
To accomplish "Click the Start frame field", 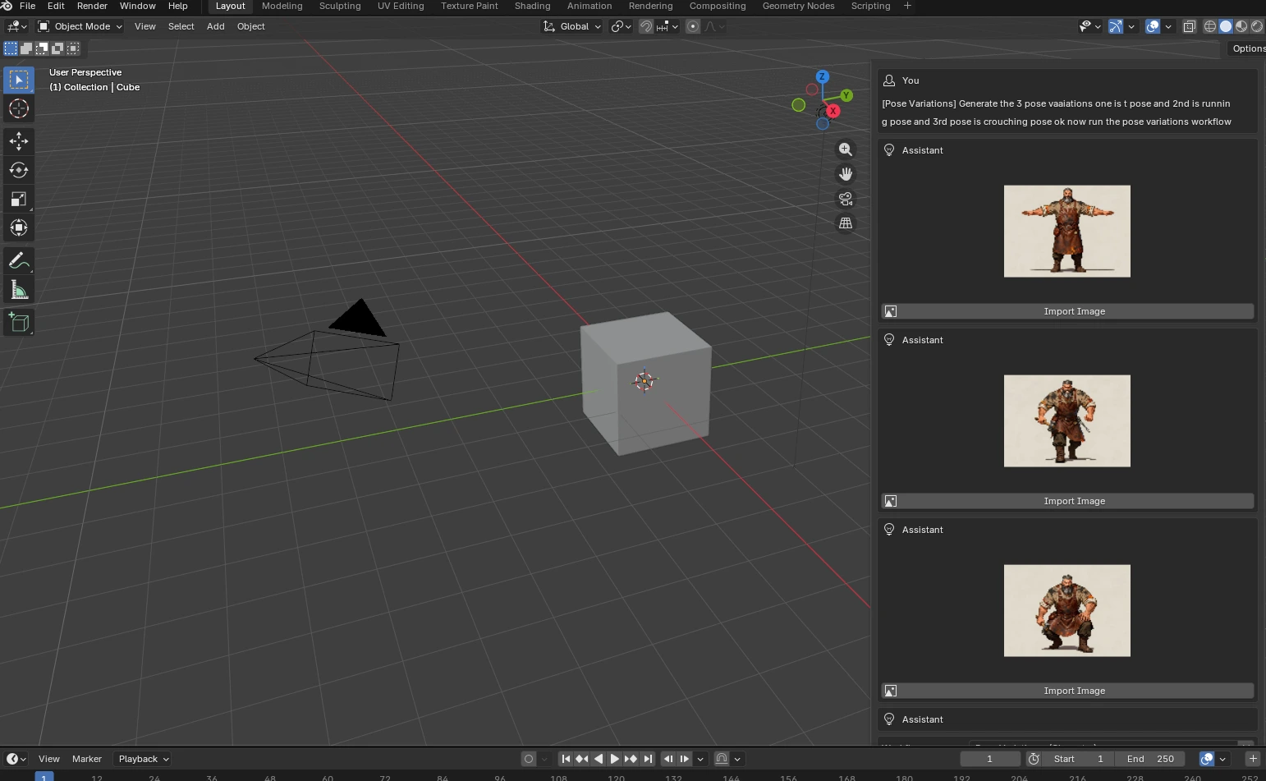I will [1078, 759].
